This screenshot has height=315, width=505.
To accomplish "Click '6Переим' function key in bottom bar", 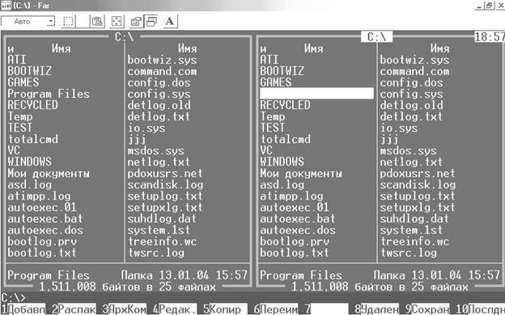I will 275,309.
